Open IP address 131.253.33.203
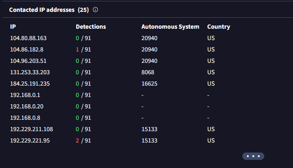Screen dimensions: 293x168 (30, 72)
